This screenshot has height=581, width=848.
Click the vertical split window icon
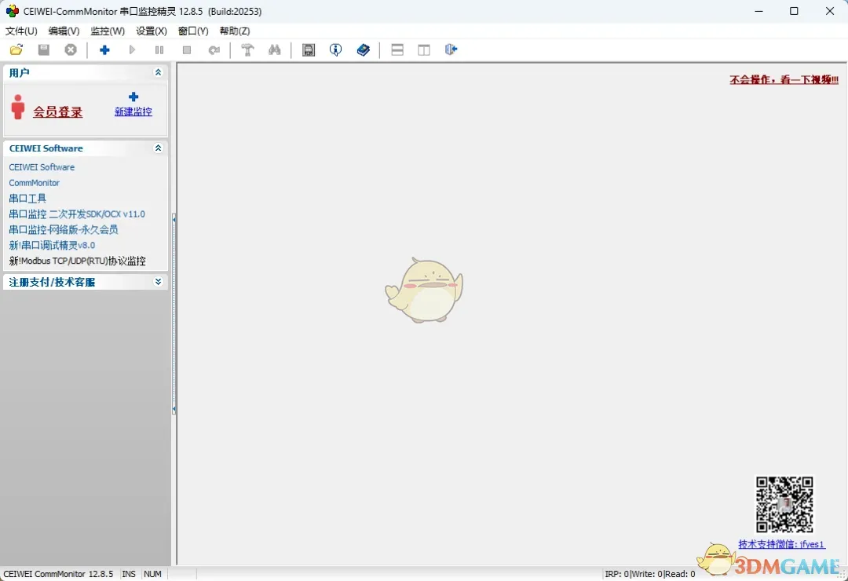[x=424, y=50]
